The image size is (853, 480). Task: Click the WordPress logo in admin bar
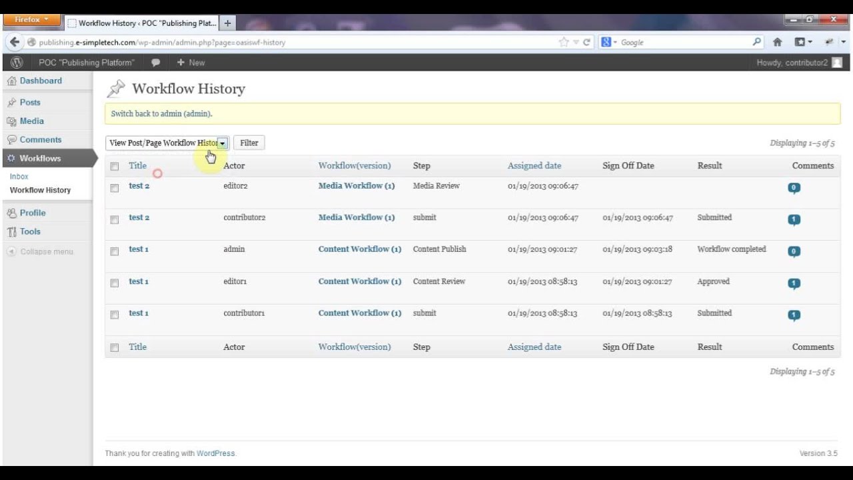[17, 62]
